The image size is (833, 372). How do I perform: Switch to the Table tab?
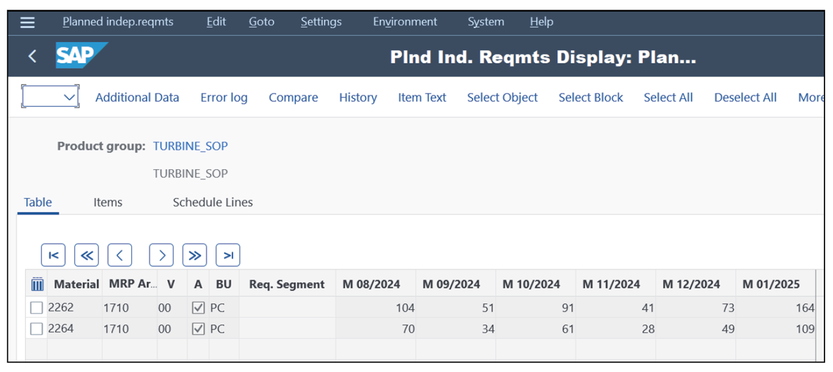coord(38,203)
